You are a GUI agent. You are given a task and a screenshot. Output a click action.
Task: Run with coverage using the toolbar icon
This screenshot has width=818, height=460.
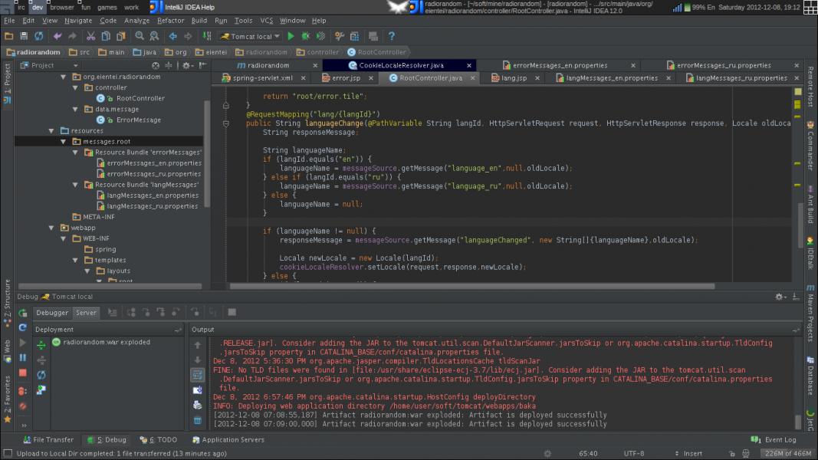(320, 36)
